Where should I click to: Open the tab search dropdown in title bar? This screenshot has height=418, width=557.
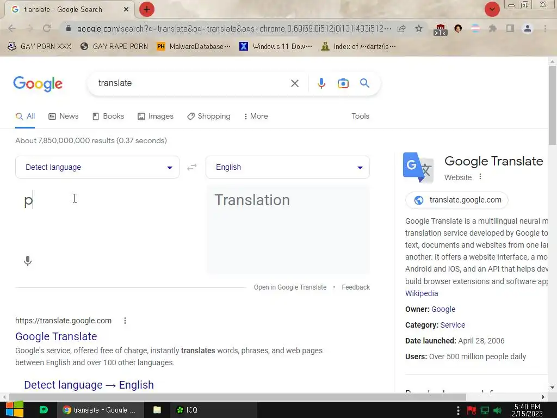(x=492, y=9)
